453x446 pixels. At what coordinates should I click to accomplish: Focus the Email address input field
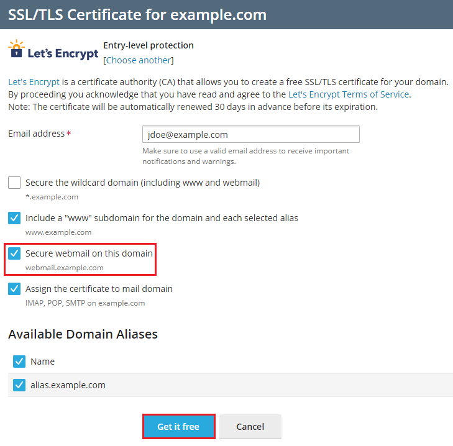tap(250, 134)
